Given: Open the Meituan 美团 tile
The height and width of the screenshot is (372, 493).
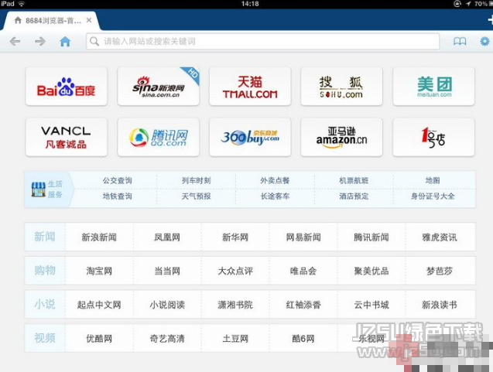Looking at the screenshot, I should click(433, 87).
